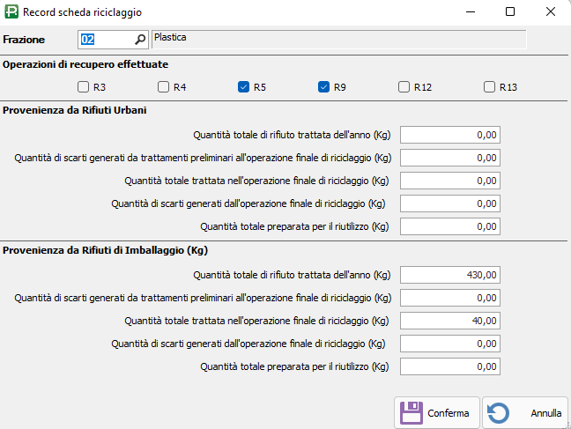Select the Plastica description field
Image resolution: width=571 pixels, height=429 pixels.
(x=338, y=39)
